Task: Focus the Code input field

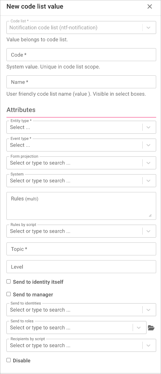Action: (81, 55)
